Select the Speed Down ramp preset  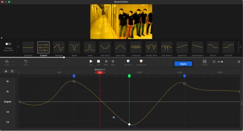(x=198, y=47)
